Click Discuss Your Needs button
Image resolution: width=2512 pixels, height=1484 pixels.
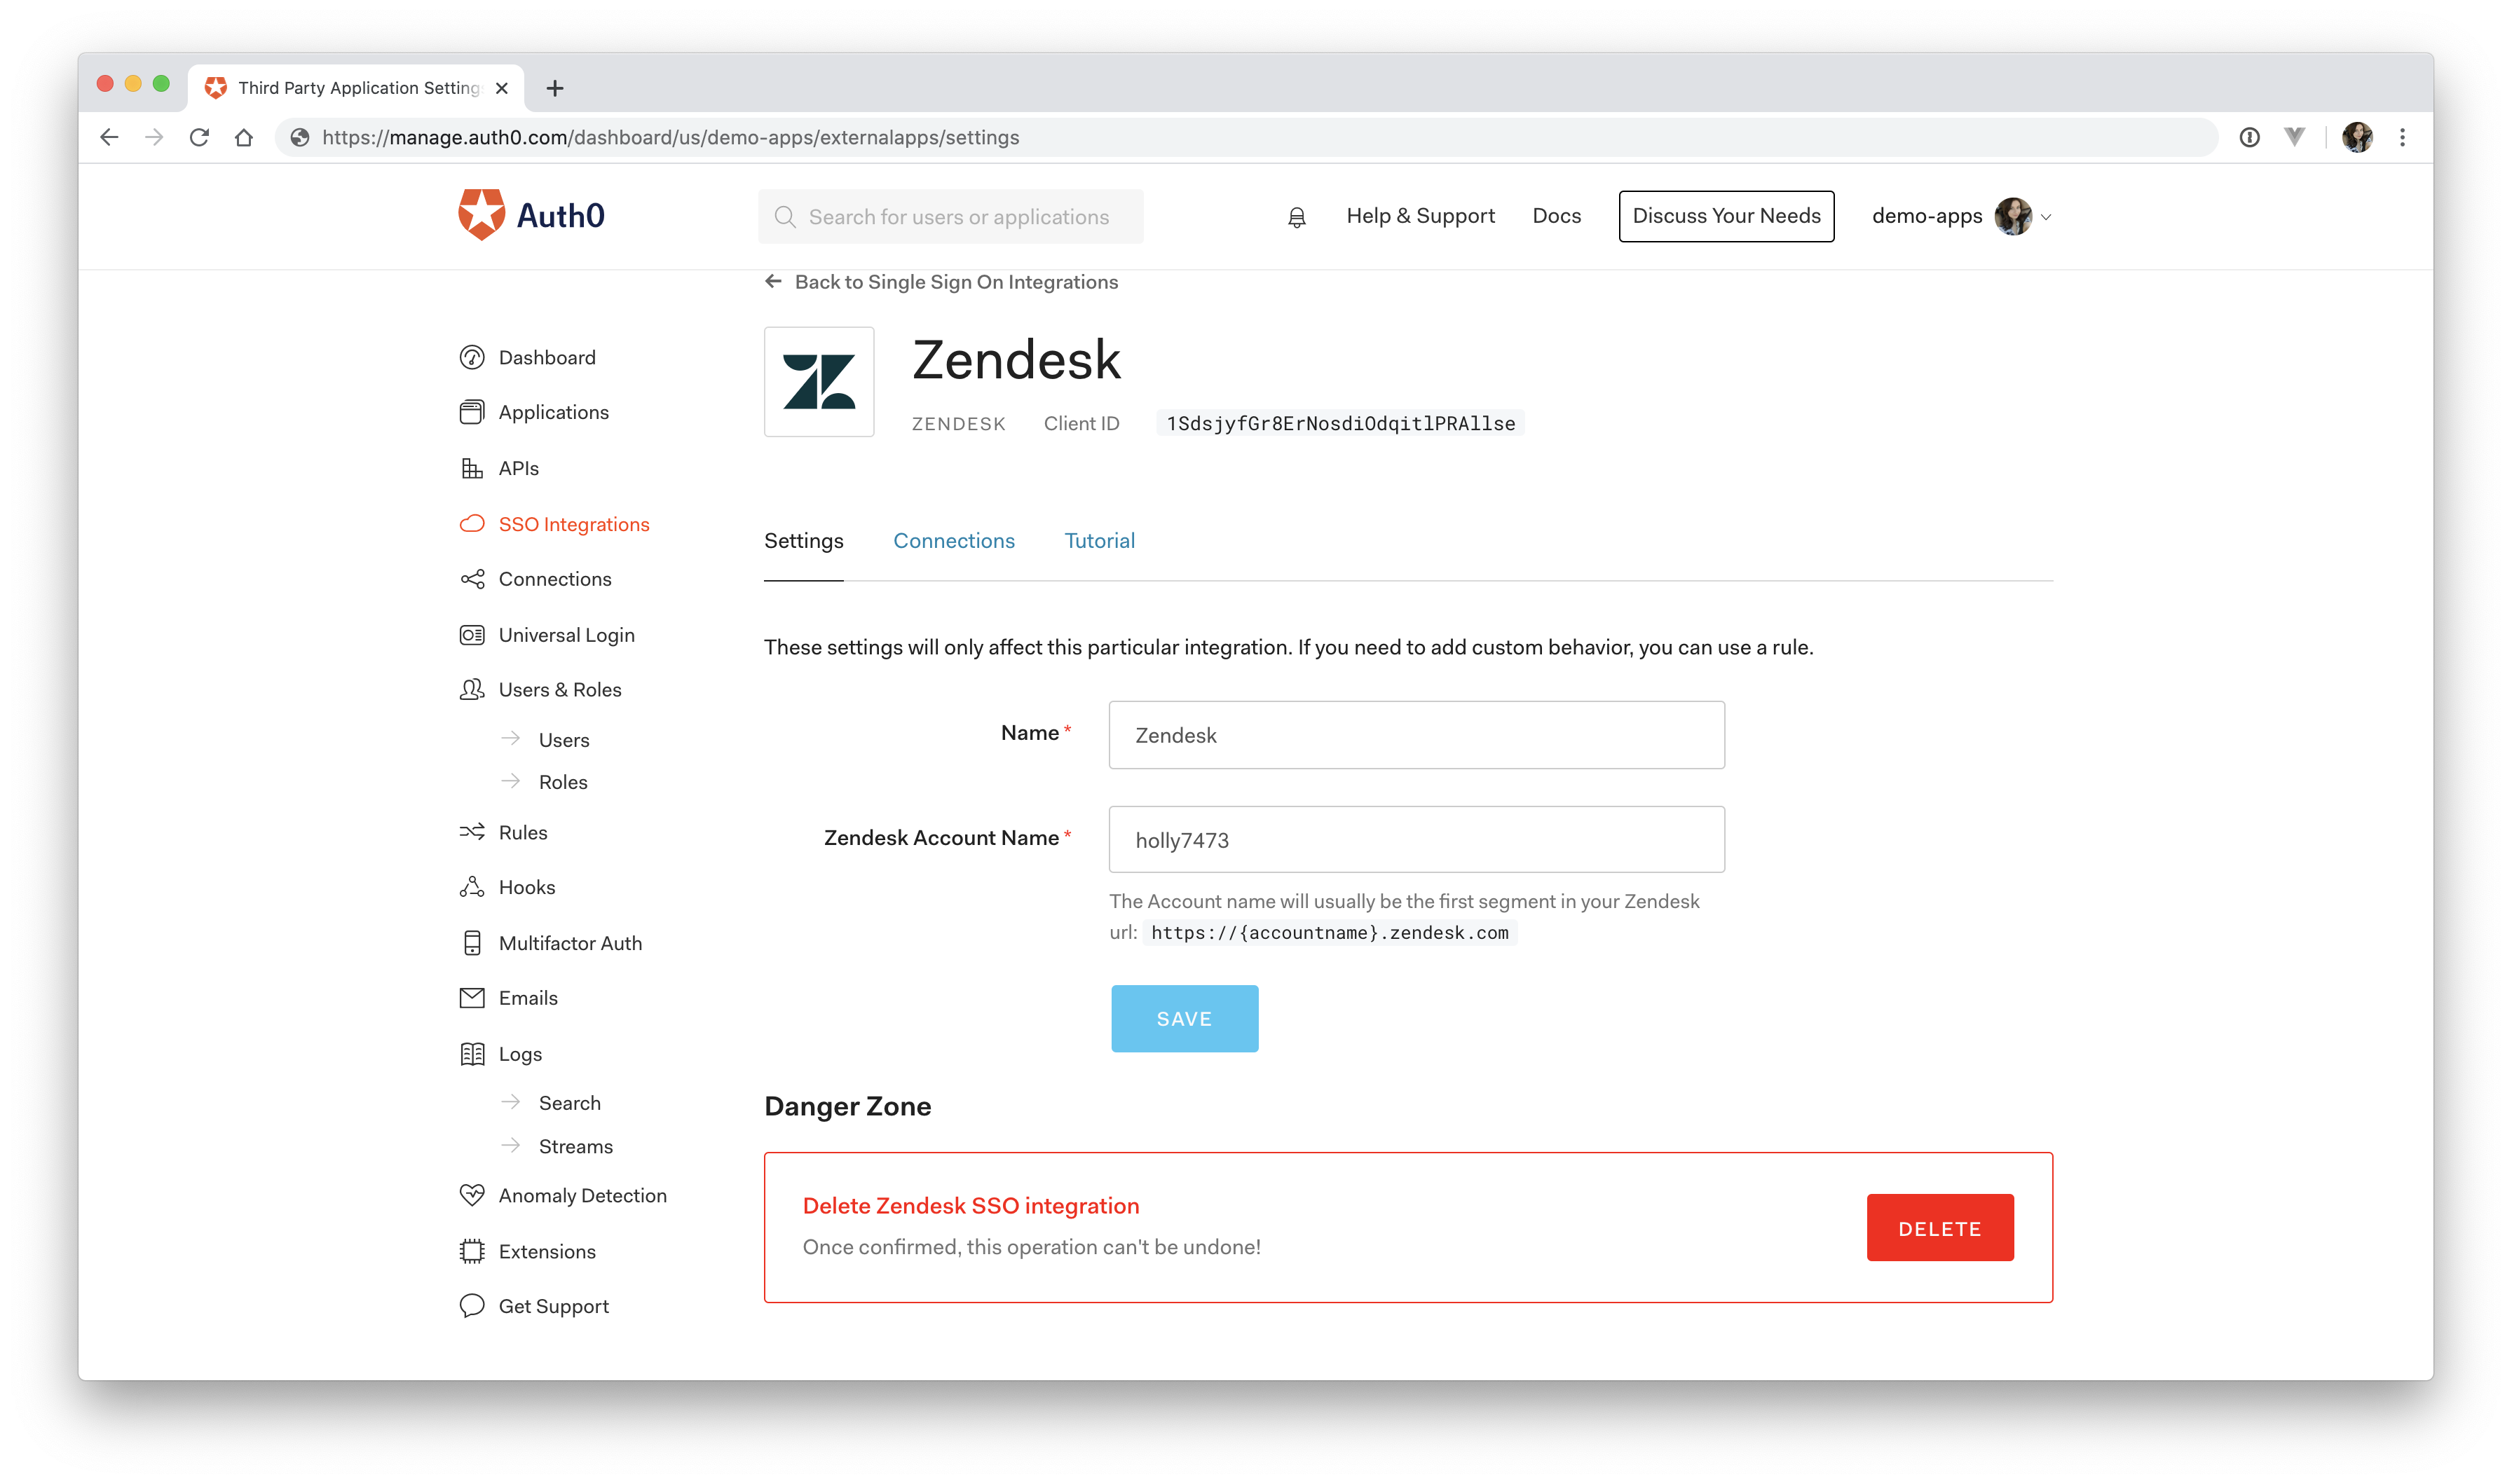pyautogui.click(x=1726, y=216)
